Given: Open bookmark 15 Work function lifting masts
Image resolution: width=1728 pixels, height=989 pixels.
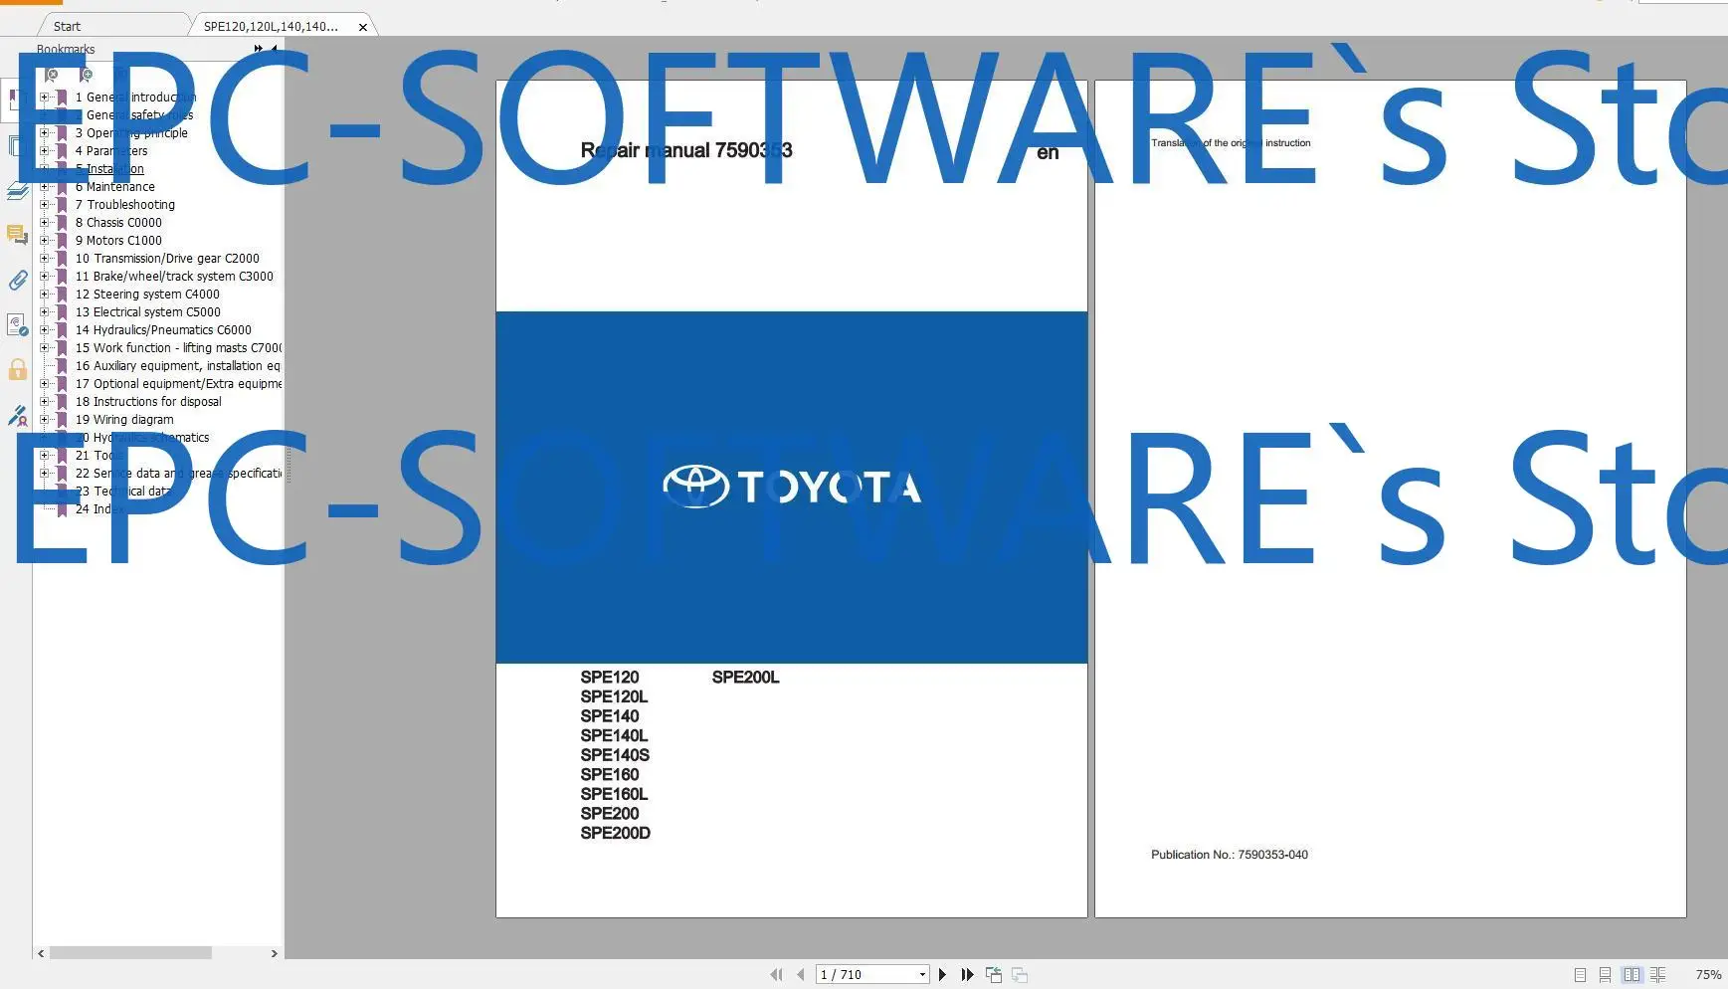Looking at the screenshot, I should point(178,348).
